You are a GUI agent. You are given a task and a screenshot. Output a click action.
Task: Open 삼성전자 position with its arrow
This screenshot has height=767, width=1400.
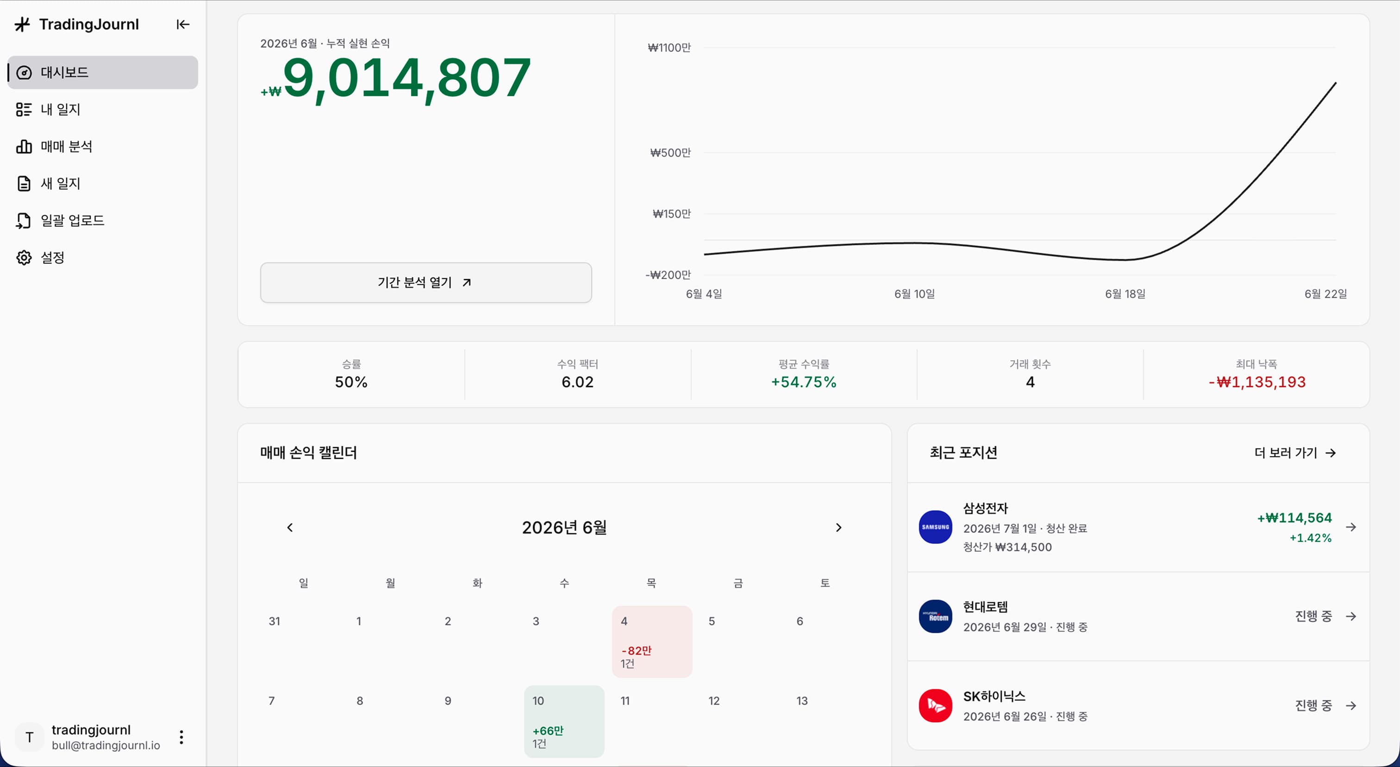pyautogui.click(x=1351, y=527)
